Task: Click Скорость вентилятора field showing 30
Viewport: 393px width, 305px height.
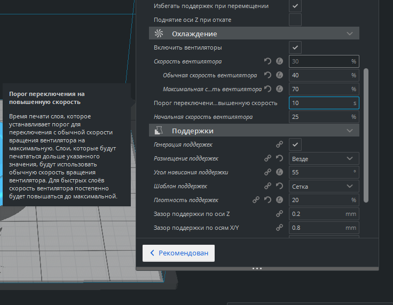Action: point(324,61)
